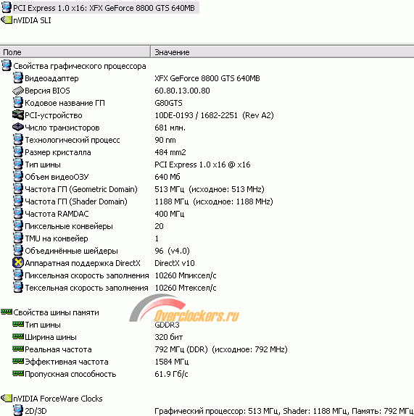Screen dimensions: 414x416
Task: Click the memory icon next to 'Пропускная способность'
Action: point(18,373)
